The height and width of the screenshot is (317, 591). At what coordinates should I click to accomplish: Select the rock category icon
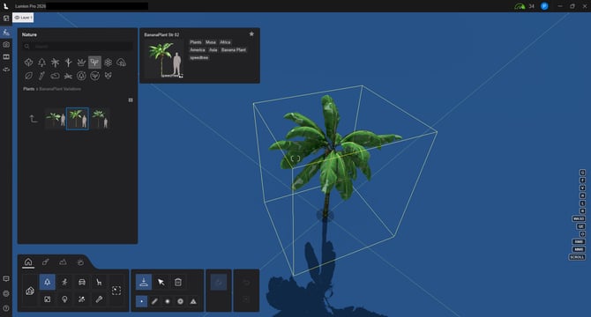tap(55, 76)
